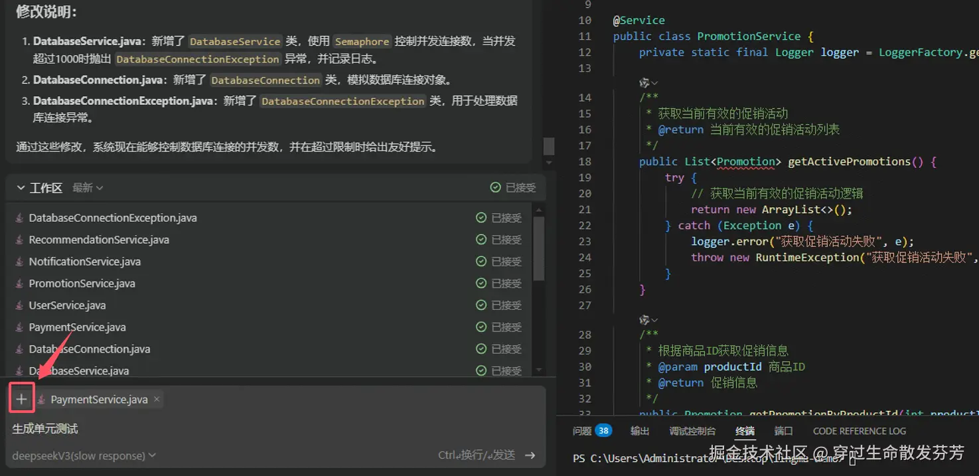
Task: Click getActivePromotions method name on line 18
Action: click(x=850, y=161)
